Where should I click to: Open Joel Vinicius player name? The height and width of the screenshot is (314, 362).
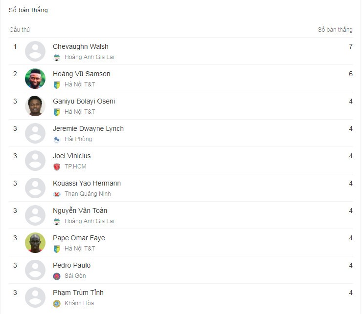tap(72, 156)
